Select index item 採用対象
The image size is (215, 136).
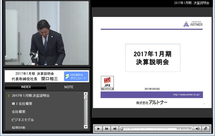tap(19, 127)
